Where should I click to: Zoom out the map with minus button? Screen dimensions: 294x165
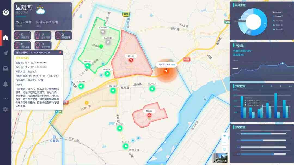pyautogui.click(x=224, y=142)
